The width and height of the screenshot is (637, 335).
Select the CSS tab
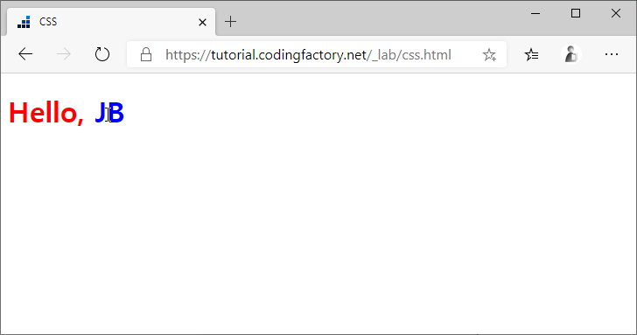[111, 22]
